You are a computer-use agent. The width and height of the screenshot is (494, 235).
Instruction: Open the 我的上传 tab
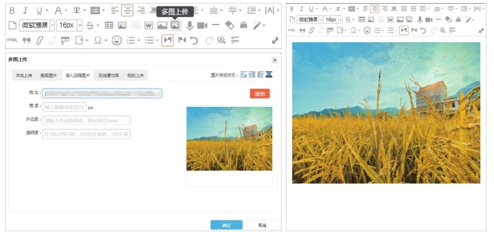(136, 75)
